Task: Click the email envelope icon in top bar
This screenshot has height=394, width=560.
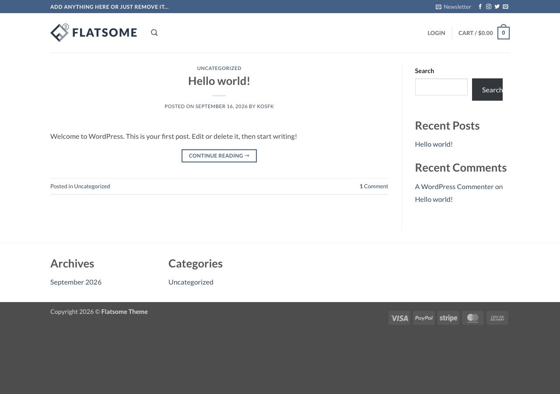Action: (505, 7)
